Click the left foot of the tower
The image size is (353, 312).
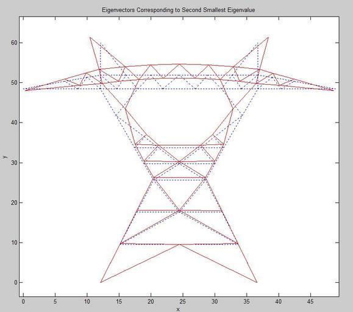pyautogui.click(x=101, y=282)
